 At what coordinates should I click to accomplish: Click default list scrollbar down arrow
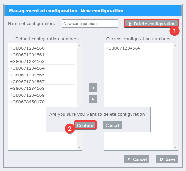pyautogui.click(x=80, y=147)
